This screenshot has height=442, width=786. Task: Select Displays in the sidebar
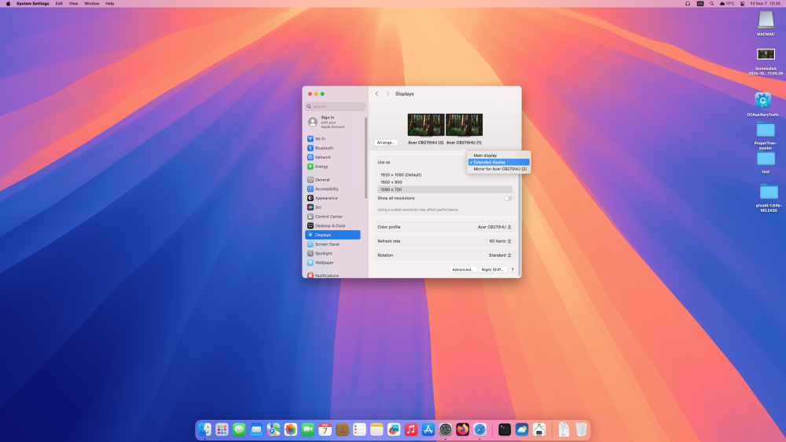click(x=332, y=235)
